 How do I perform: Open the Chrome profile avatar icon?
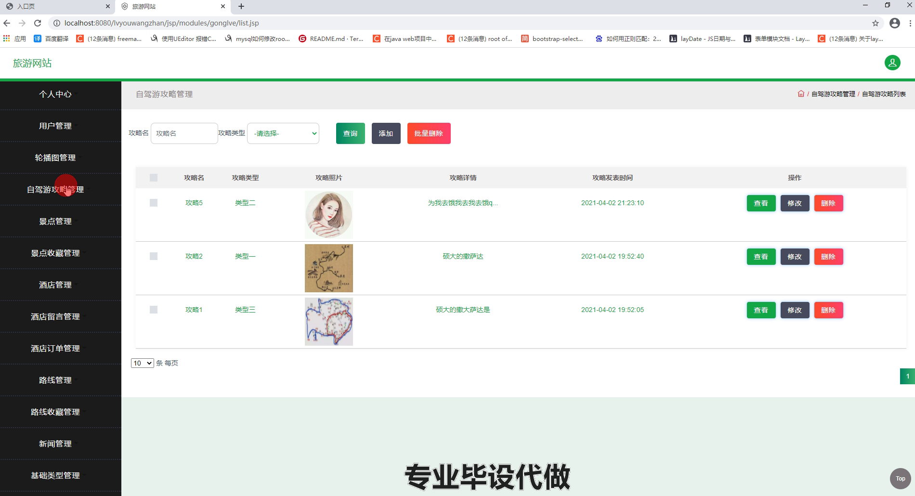pyautogui.click(x=895, y=23)
